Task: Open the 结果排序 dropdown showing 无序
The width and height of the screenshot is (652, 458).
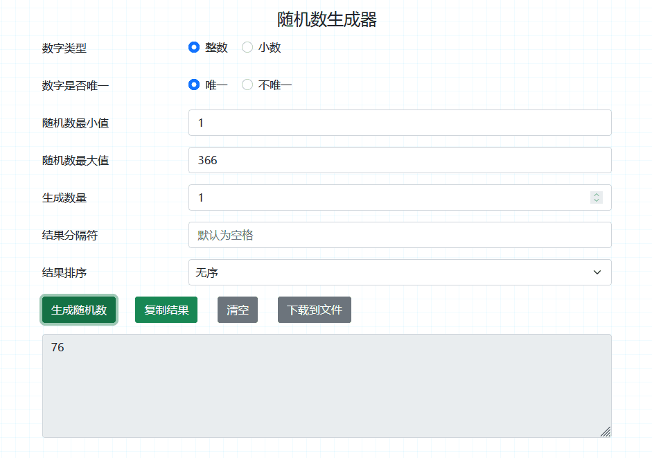Action: (x=400, y=272)
